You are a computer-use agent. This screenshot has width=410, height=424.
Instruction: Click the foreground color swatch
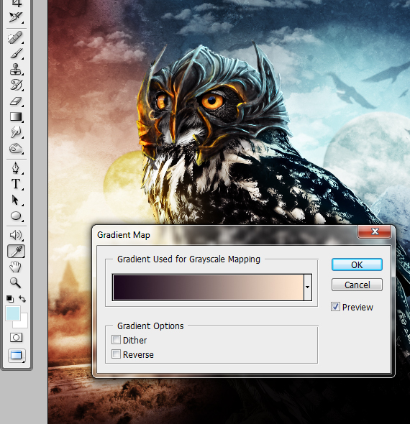coord(12,313)
